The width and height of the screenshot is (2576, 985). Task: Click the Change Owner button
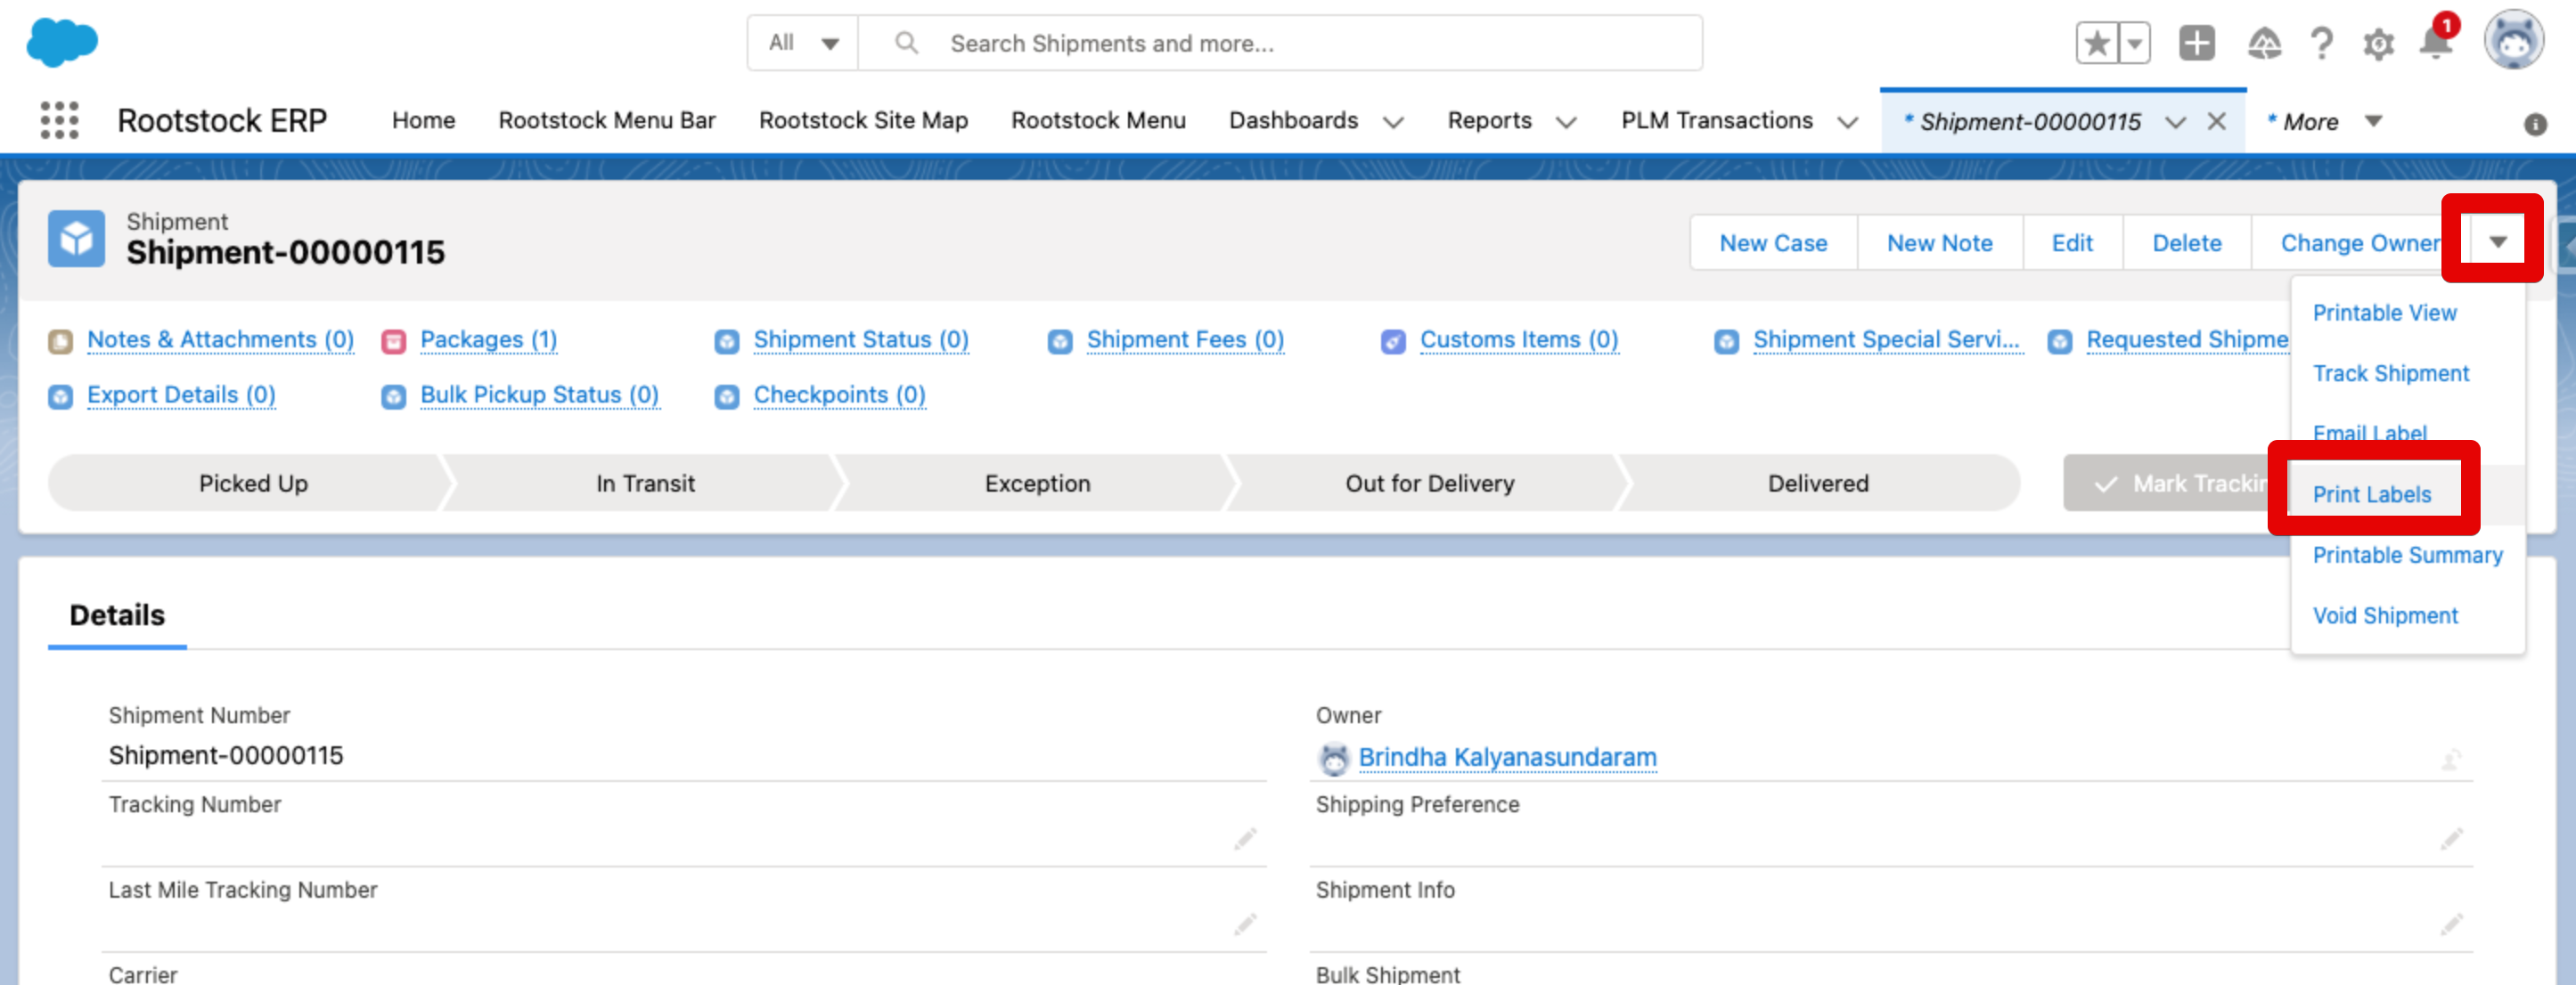click(x=2360, y=243)
